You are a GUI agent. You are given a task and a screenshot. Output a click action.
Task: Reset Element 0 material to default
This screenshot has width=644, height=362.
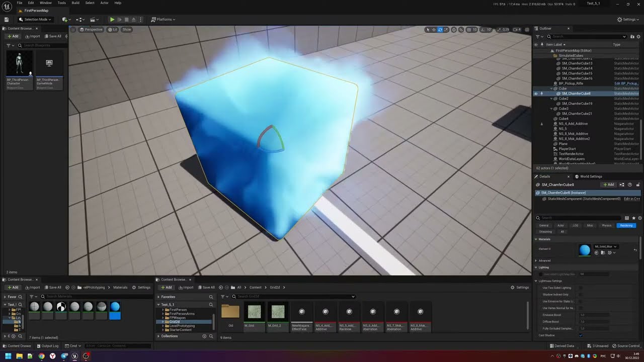(x=635, y=250)
